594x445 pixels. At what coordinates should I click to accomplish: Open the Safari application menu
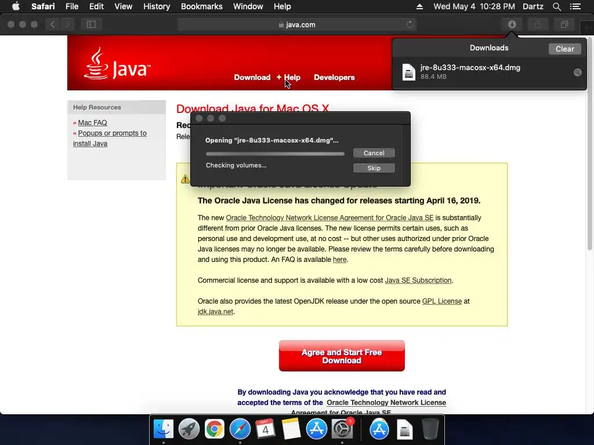[x=43, y=6]
